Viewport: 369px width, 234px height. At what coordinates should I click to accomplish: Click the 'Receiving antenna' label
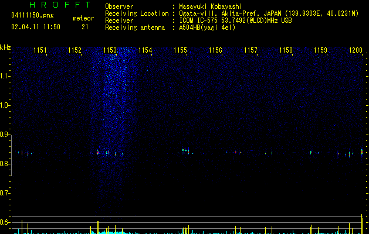135,27
